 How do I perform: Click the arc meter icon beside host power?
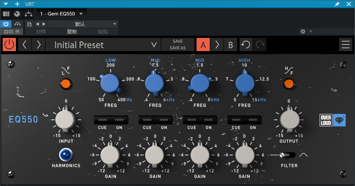click(17, 24)
